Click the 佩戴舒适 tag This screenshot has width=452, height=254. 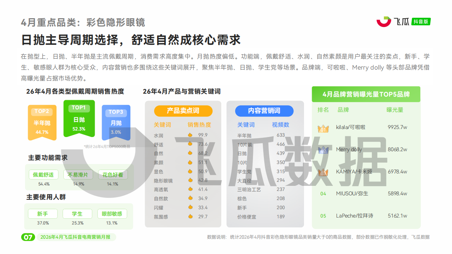[43, 175]
